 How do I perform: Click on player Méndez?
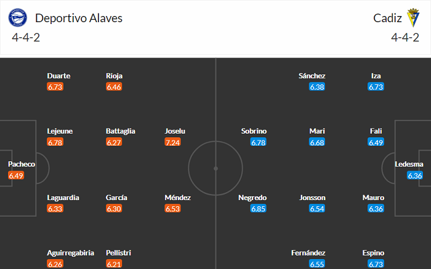click(178, 198)
